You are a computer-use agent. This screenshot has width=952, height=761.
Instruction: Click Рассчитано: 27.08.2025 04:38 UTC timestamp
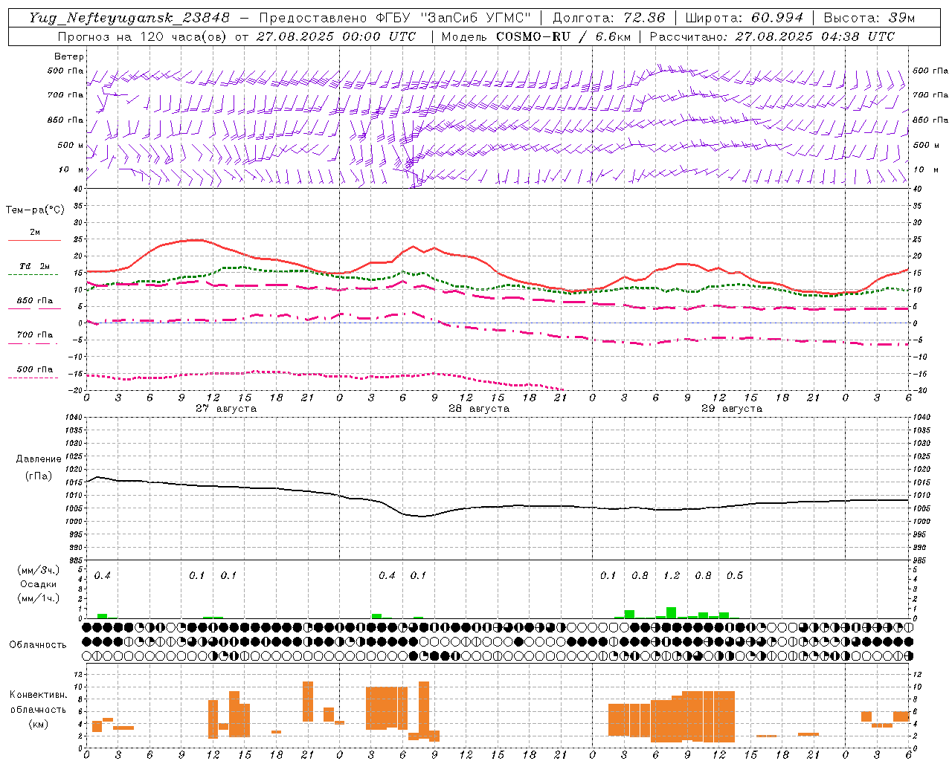click(772, 36)
